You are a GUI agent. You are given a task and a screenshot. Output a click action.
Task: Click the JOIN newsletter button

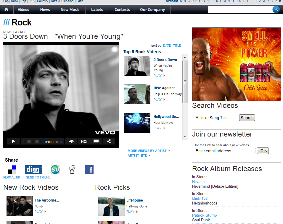pyautogui.click(x=263, y=151)
